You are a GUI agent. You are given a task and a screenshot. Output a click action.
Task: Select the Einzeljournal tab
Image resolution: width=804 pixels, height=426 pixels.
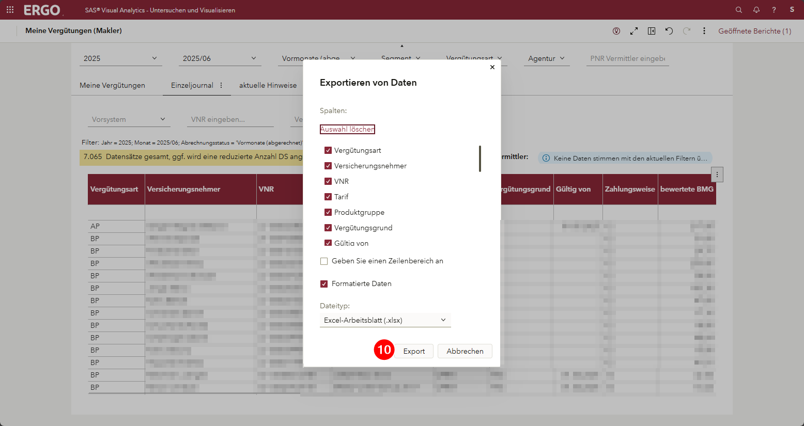(x=192, y=85)
